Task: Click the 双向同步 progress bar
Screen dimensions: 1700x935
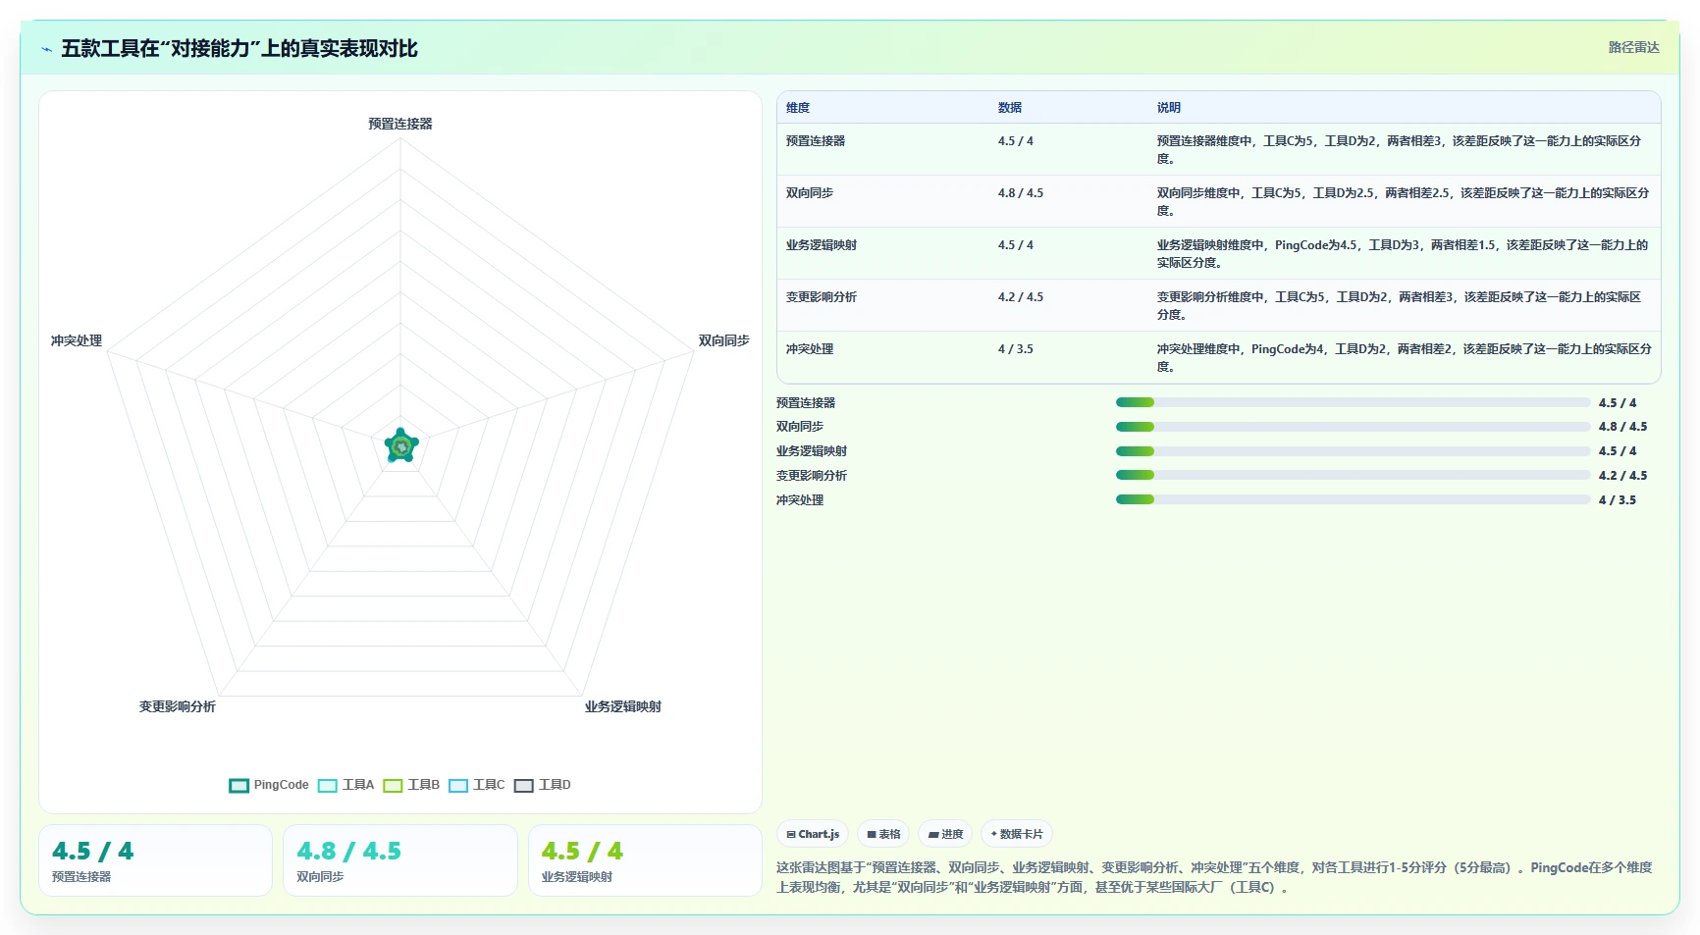Action: [x=1353, y=427]
